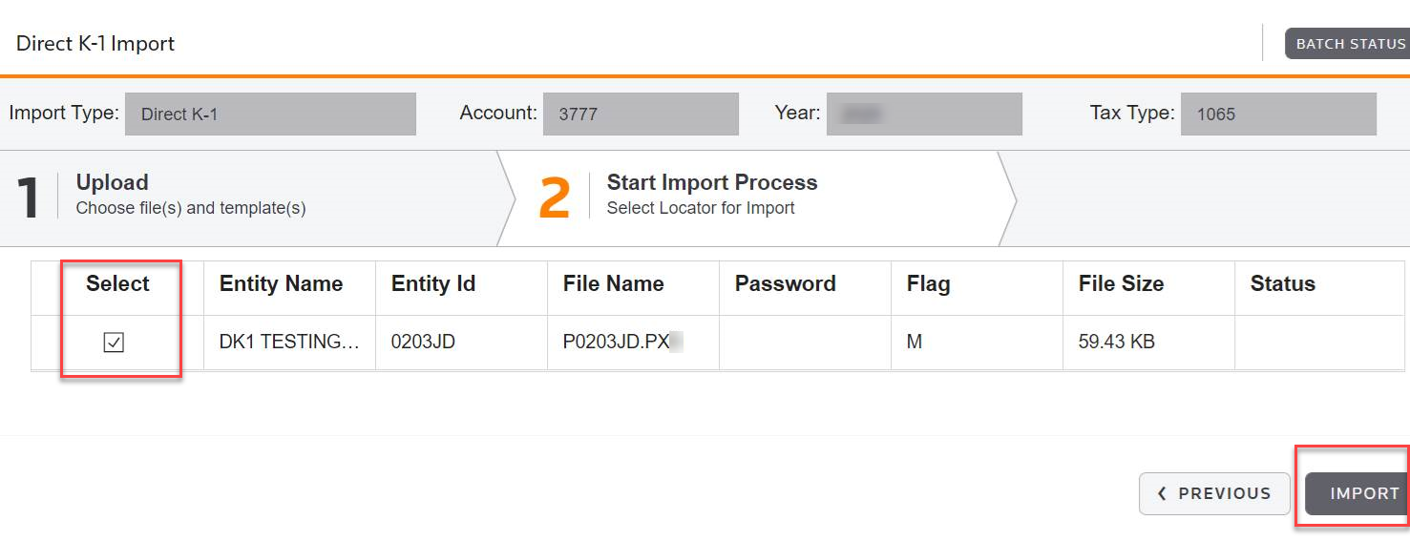Click the IMPORT button
This screenshot has width=1410, height=541.
click(1358, 494)
